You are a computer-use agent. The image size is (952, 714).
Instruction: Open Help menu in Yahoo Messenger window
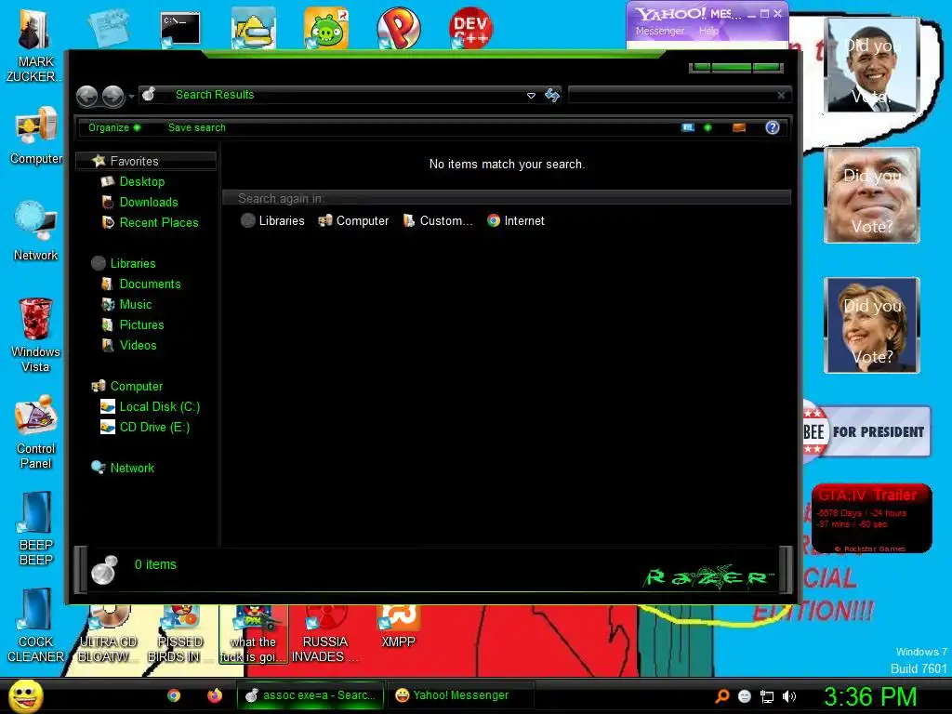point(707,31)
